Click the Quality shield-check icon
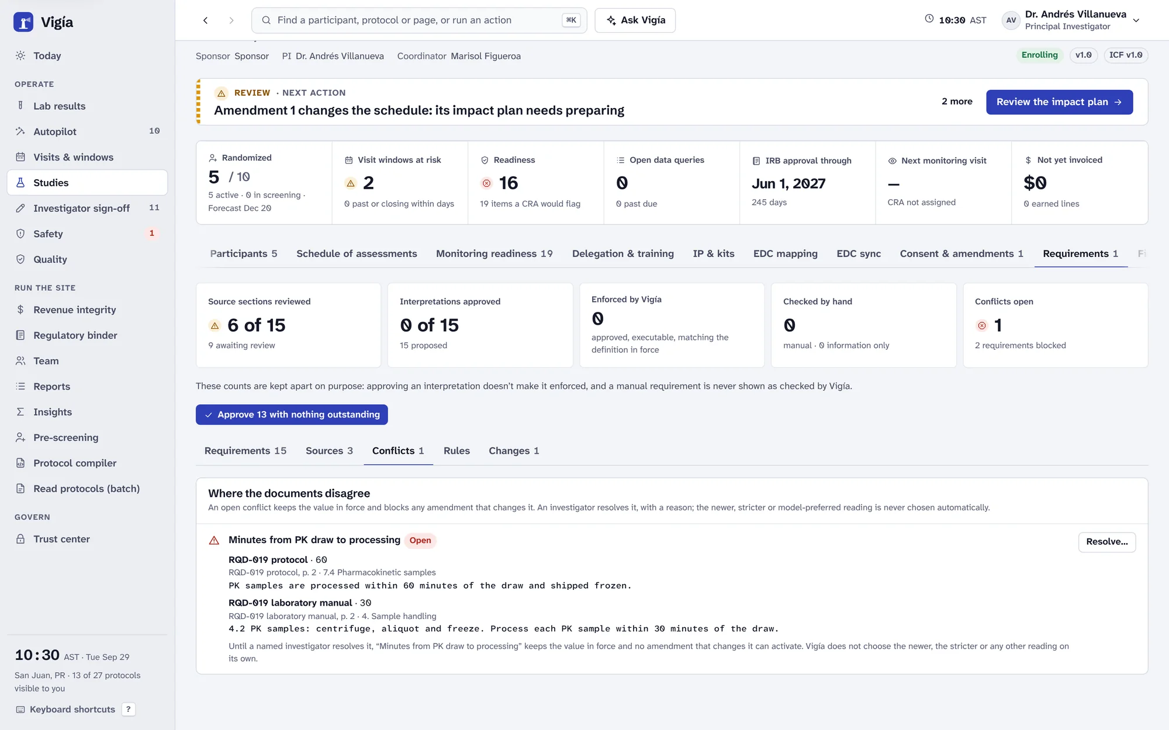 (20, 259)
